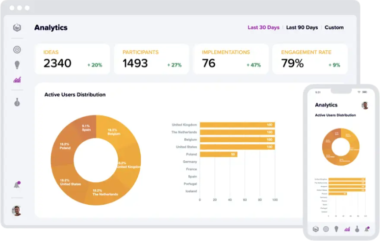Open the flask experiments icon in desktop sidebar

point(17,102)
